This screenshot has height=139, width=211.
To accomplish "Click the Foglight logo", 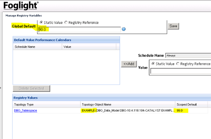I will click(x=21, y=6).
